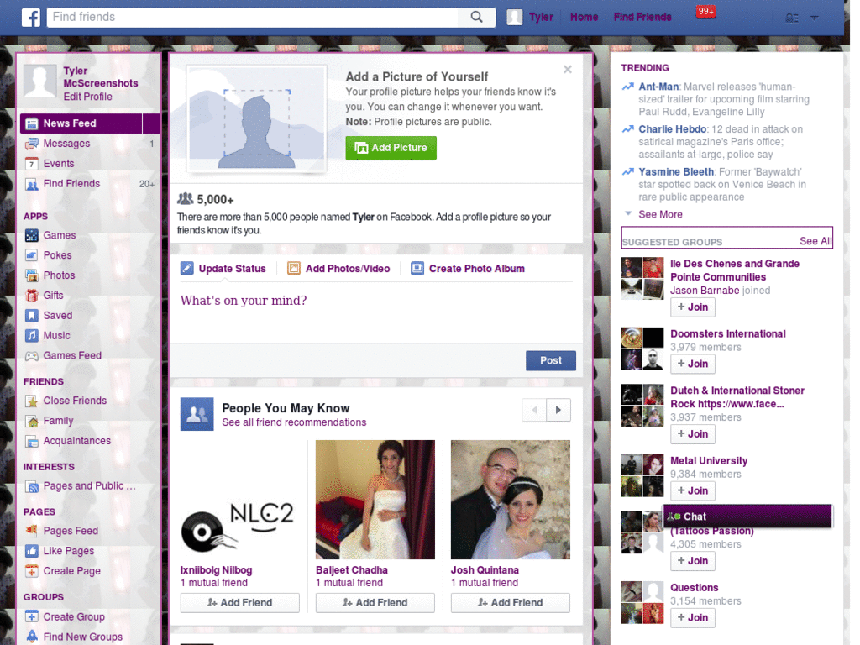860x645 pixels.
Task: Click the search magnifier icon
Action: (477, 17)
